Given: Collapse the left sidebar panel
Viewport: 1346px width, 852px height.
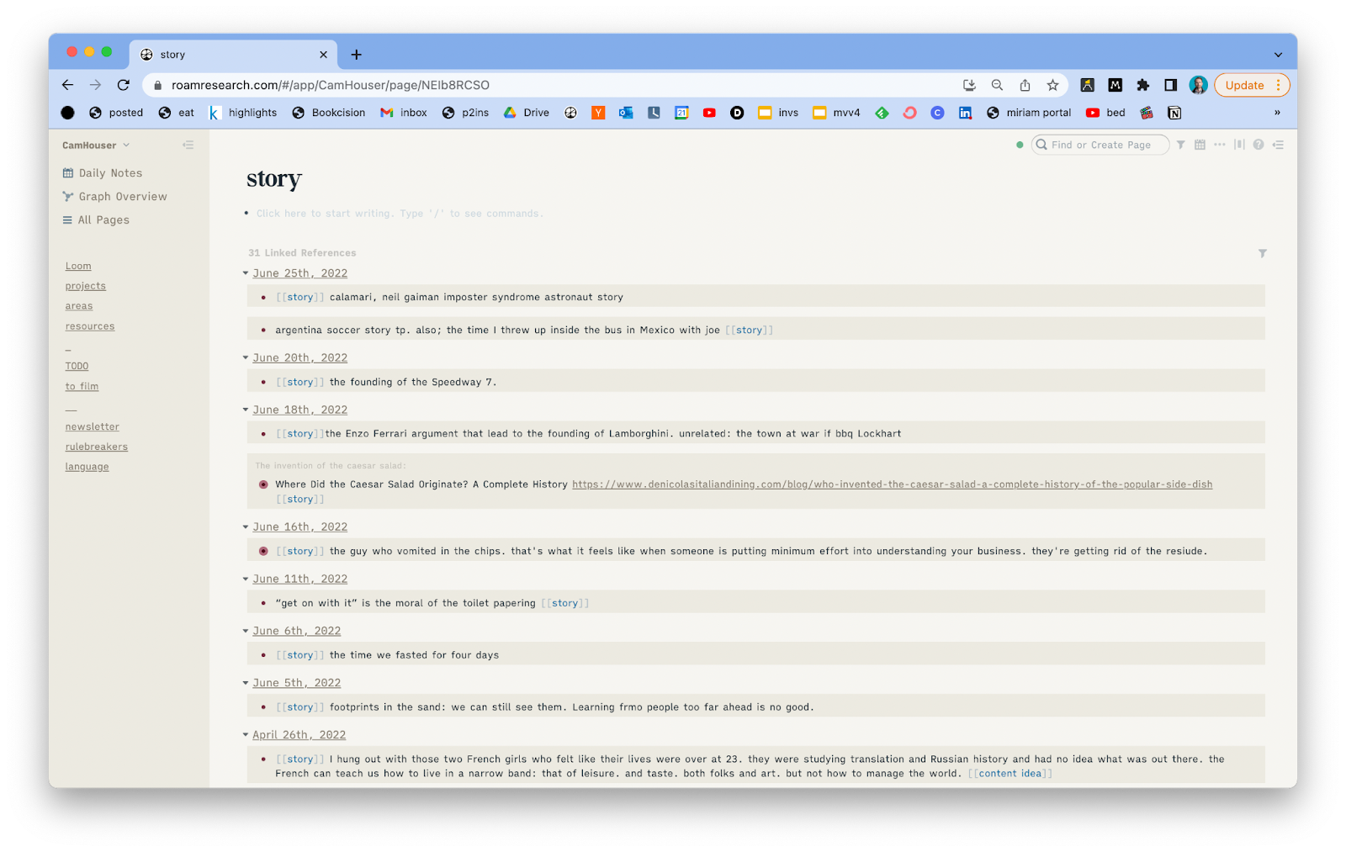Looking at the screenshot, I should pyautogui.click(x=188, y=146).
